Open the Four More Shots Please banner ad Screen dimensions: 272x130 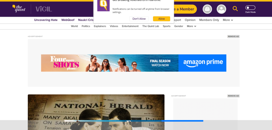[x=134, y=63]
